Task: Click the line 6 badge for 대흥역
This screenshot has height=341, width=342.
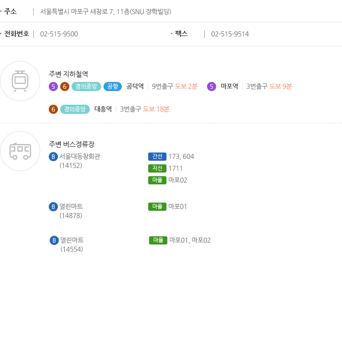Action: tap(53, 109)
